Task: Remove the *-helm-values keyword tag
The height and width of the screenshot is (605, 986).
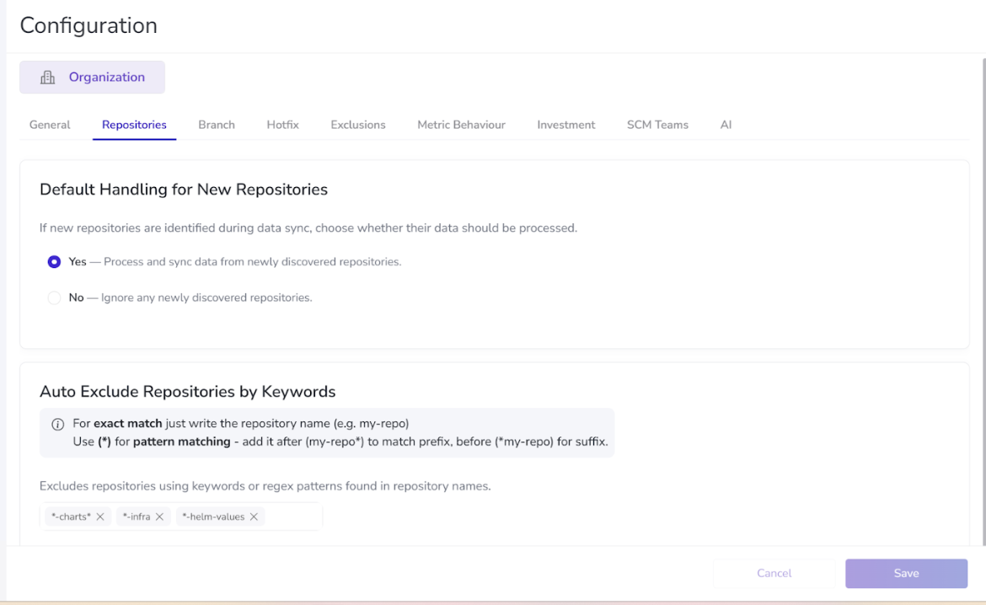Action: [x=254, y=517]
